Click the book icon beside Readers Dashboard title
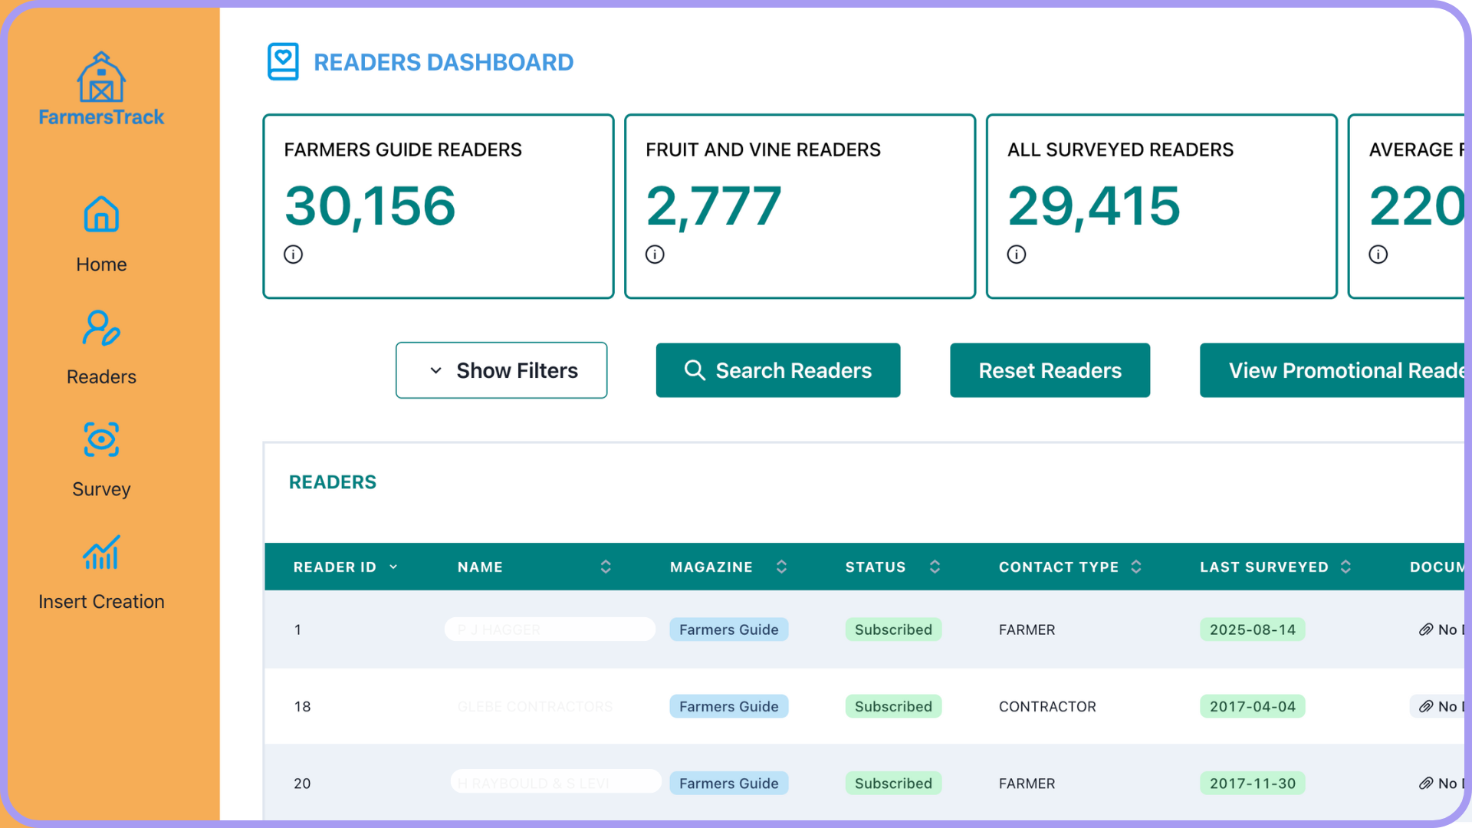The height and width of the screenshot is (828, 1472). coord(283,61)
